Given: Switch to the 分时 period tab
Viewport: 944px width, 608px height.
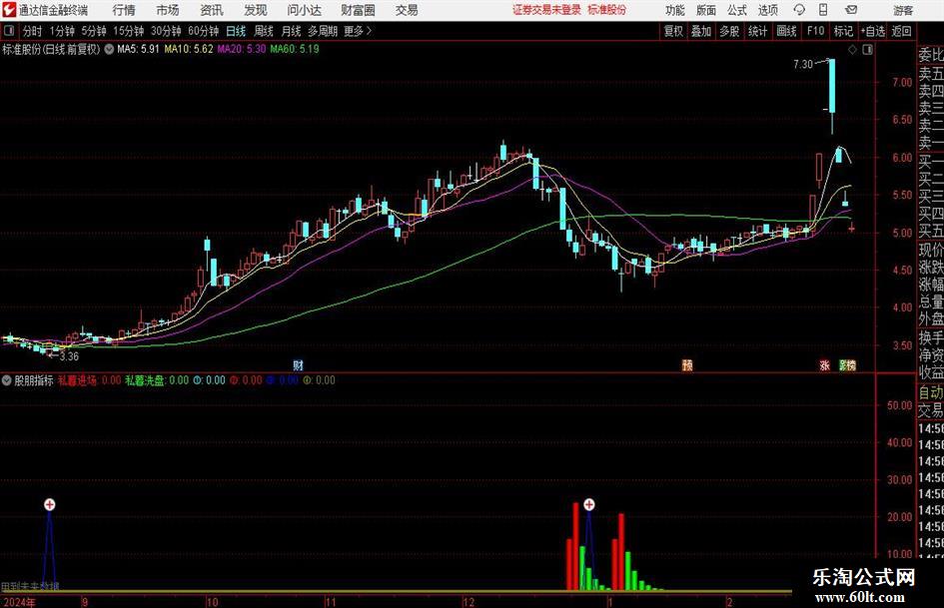Looking at the screenshot, I should [32, 31].
